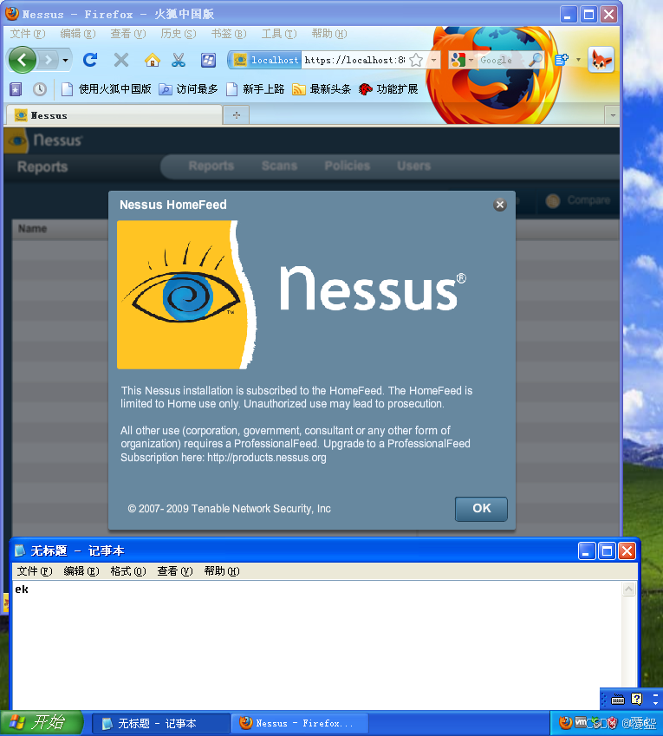Click into the https://localhost URL field
Screen dimensions: 663x736
pos(354,60)
